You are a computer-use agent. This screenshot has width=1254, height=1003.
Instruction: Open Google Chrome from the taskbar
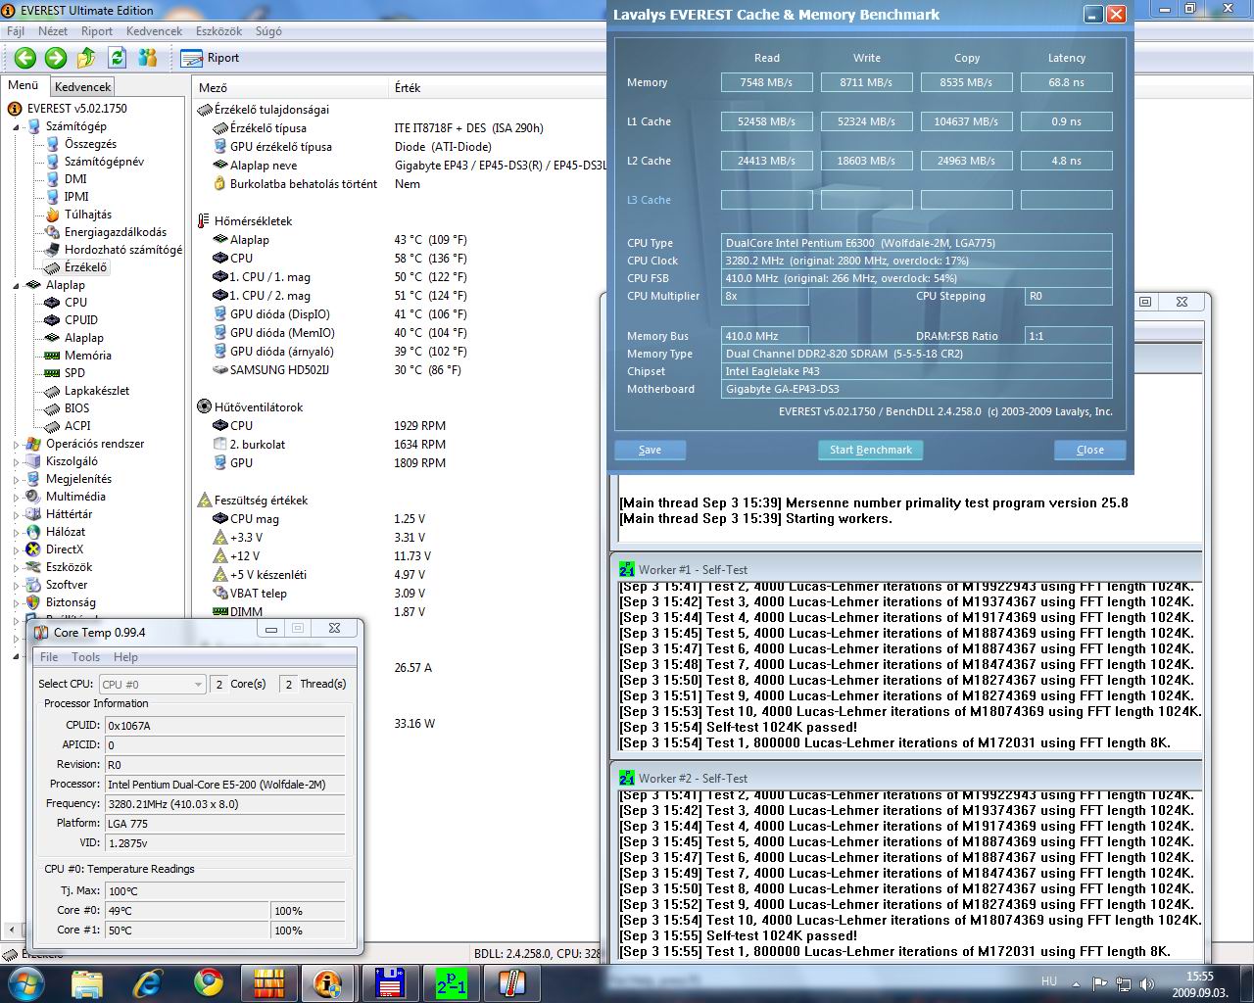pyautogui.click(x=208, y=982)
